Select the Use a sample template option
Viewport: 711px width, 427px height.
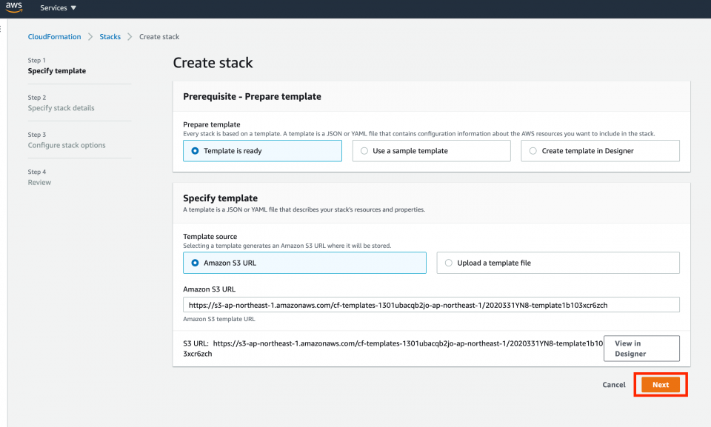click(431, 150)
